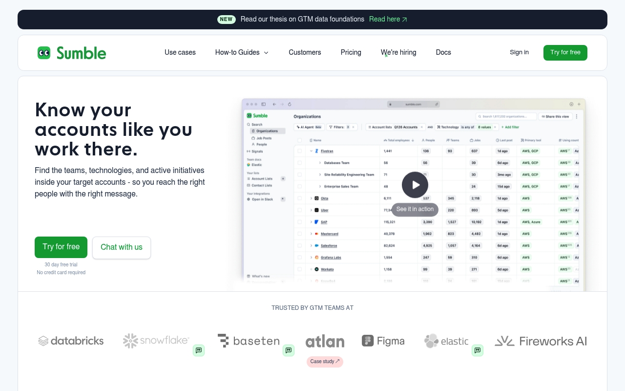This screenshot has width=625, height=391.
Task: Expand the Databases Team row
Action: tap(320, 163)
